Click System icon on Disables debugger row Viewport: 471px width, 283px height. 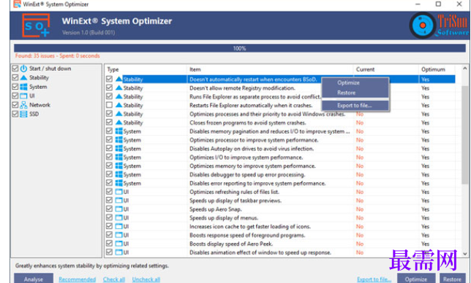point(119,174)
